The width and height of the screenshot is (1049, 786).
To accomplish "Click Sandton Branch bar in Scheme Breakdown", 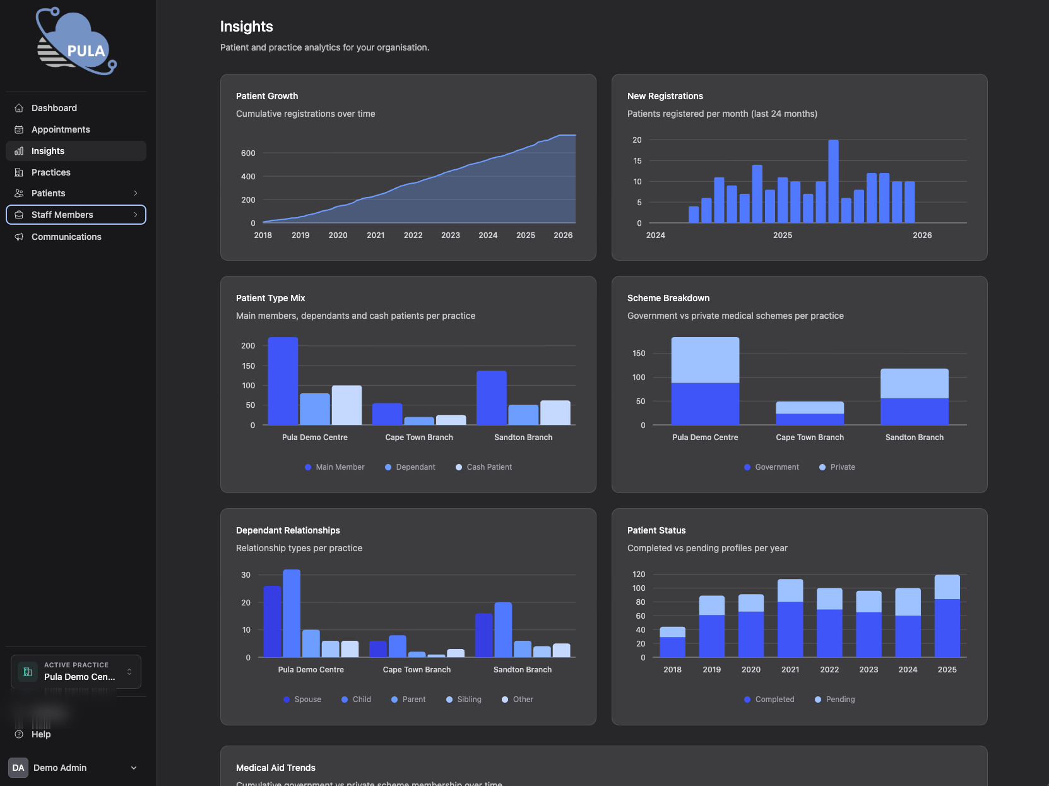I will click(x=915, y=396).
